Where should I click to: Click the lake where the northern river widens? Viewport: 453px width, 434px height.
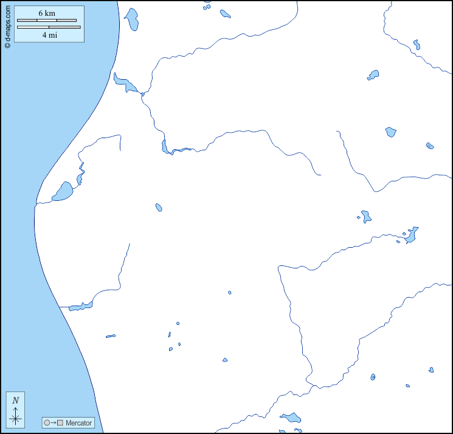coord(126,85)
